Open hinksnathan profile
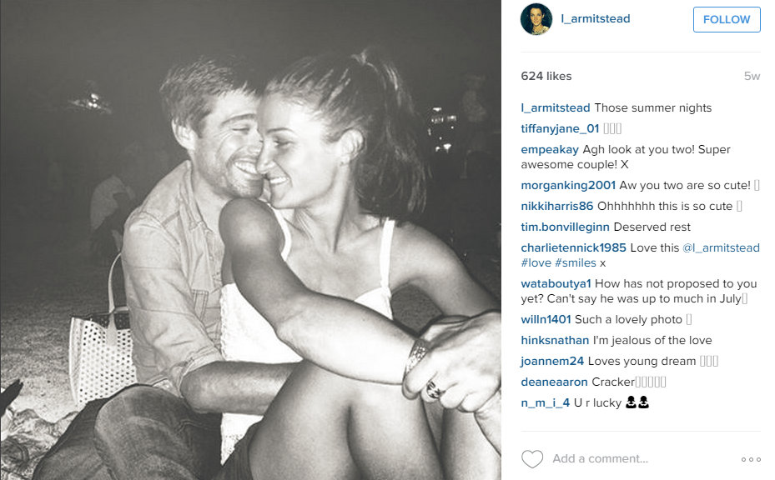The width and height of the screenshot is (775, 480). (x=555, y=340)
